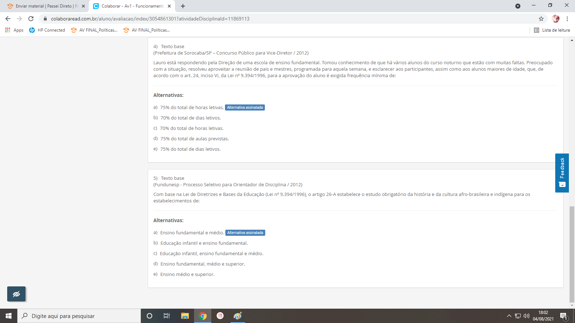575x323 pixels.
Task: Click the Chrome profile avatar
Action: tap(556, 19)
